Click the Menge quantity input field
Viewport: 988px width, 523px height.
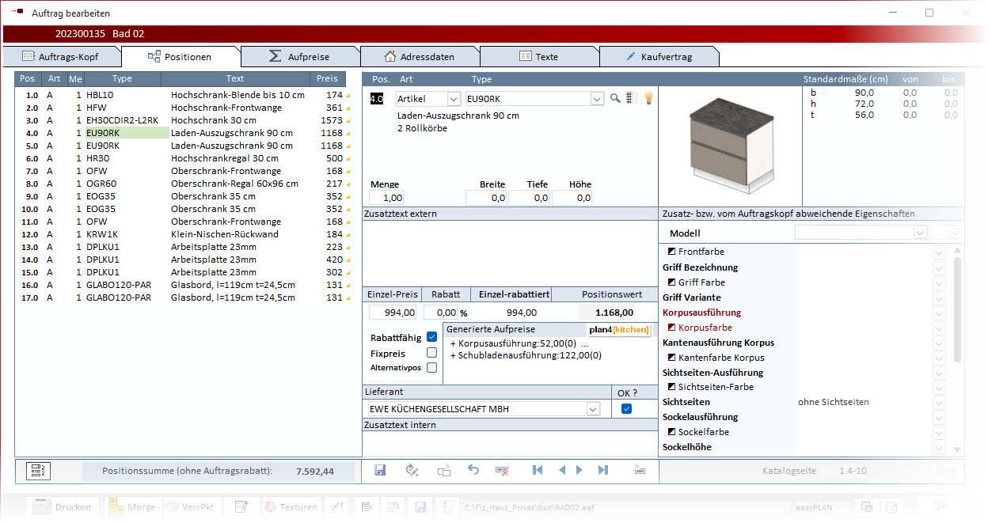(387, 199)
